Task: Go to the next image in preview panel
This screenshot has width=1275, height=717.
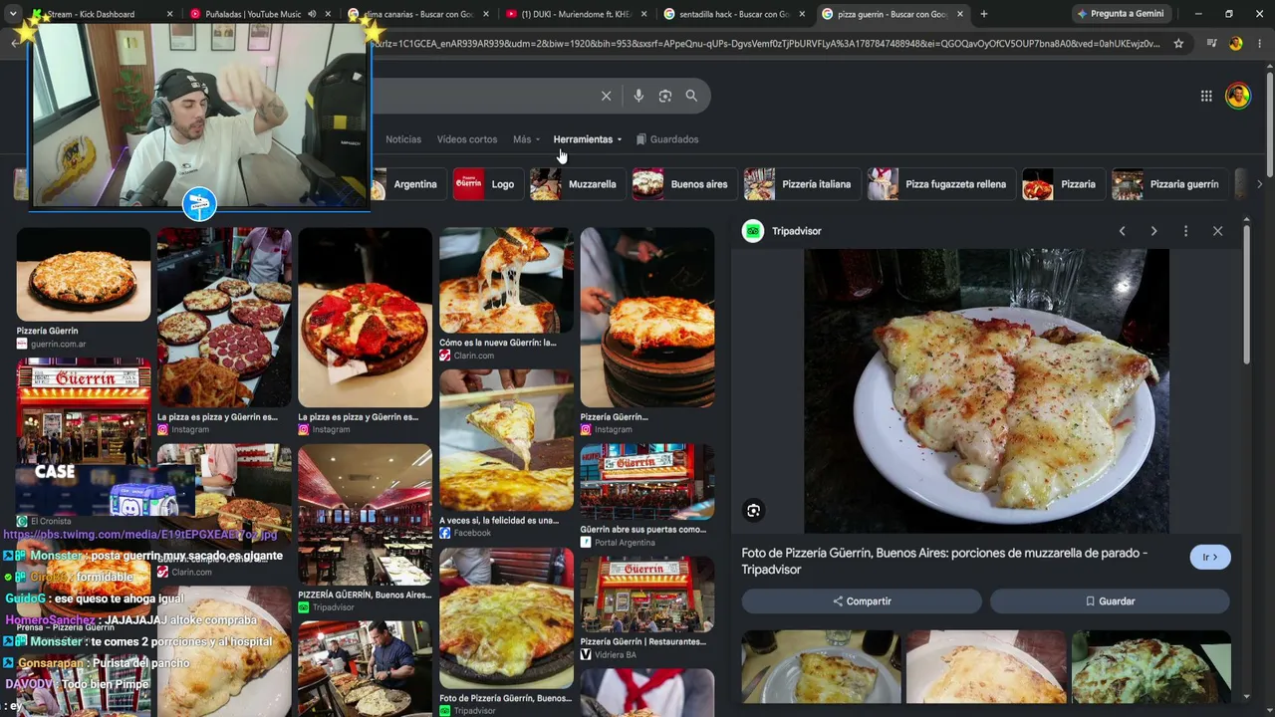Action: [1153, 231]
